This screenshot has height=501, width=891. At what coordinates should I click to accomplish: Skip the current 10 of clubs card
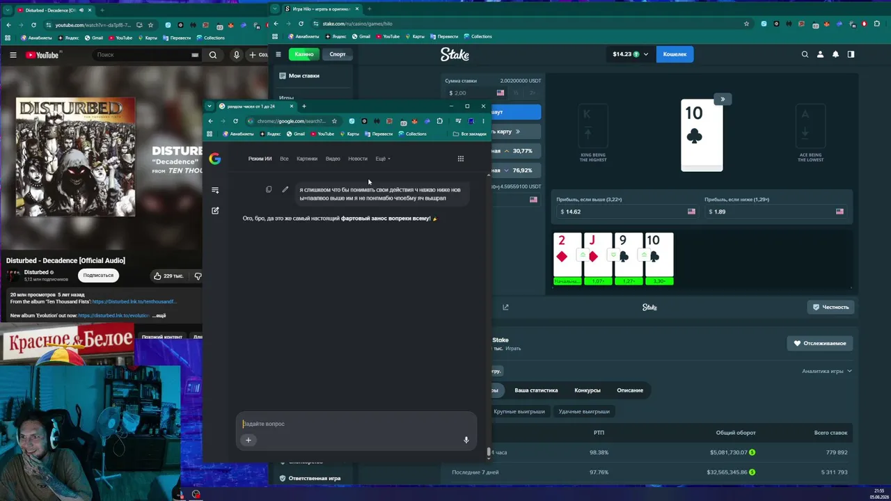point(723,99)
